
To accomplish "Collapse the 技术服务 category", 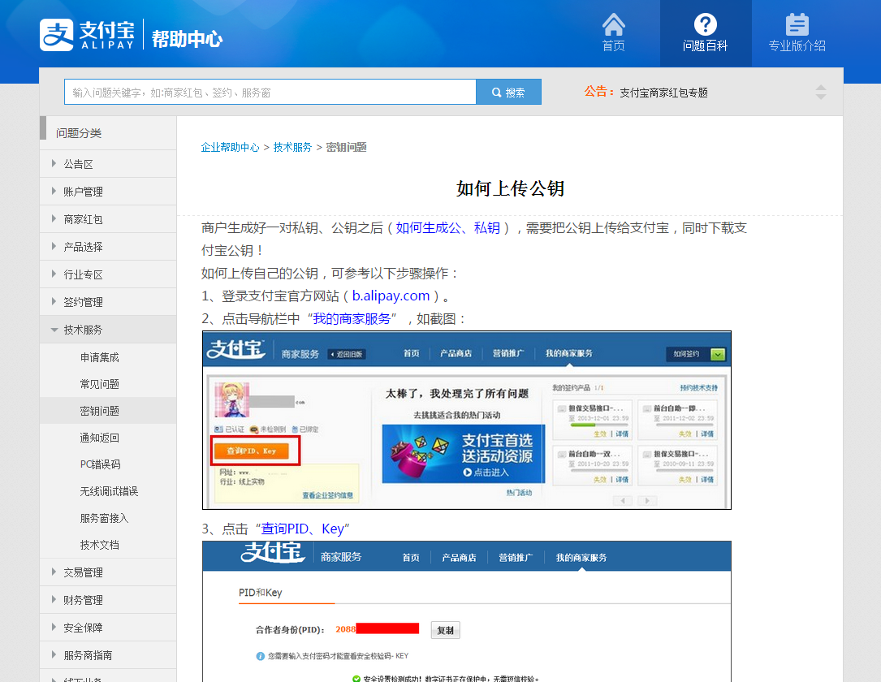I will pos(108,330).
